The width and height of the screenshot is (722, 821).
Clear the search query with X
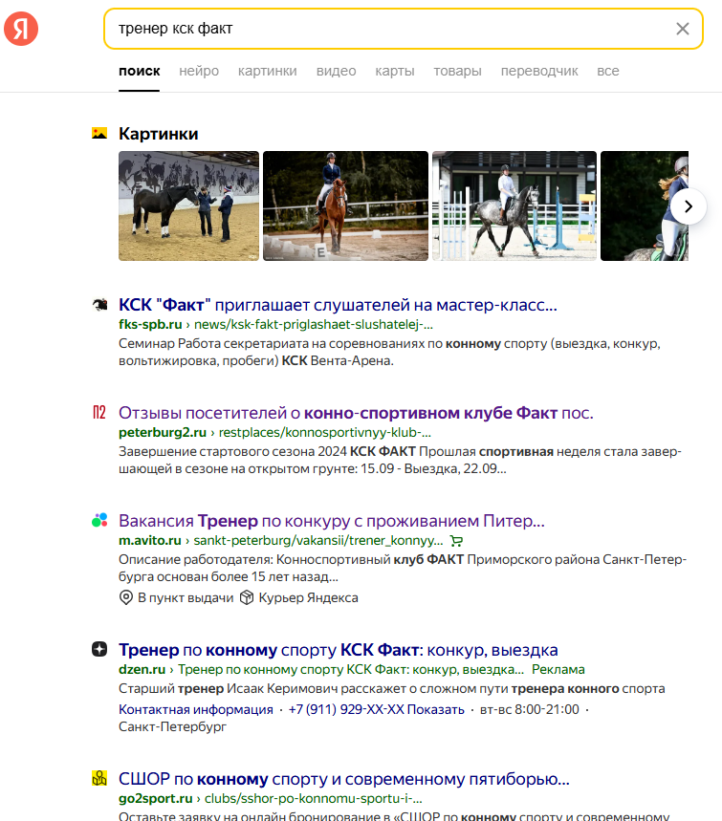point(682,29)
